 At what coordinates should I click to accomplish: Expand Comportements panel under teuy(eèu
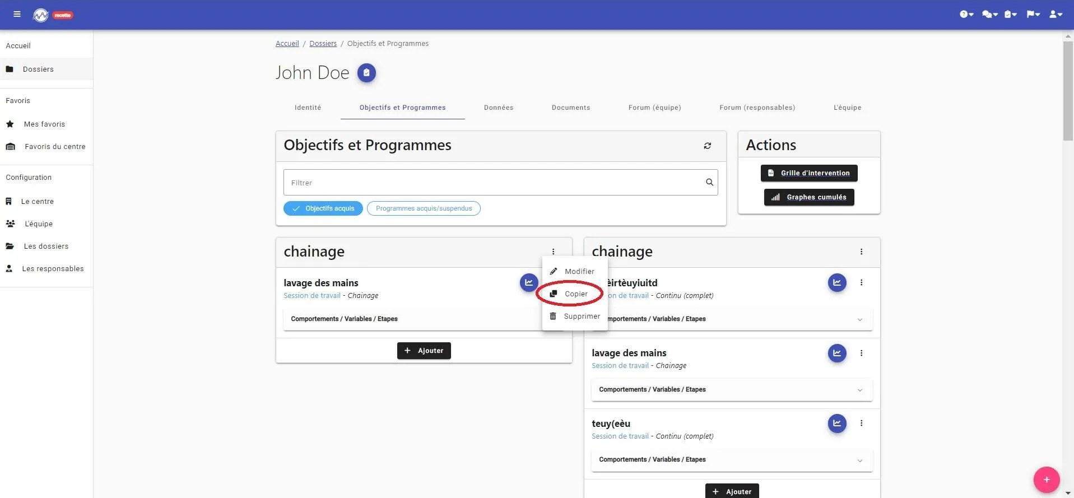pyautogui.click(x=732, y=459)
